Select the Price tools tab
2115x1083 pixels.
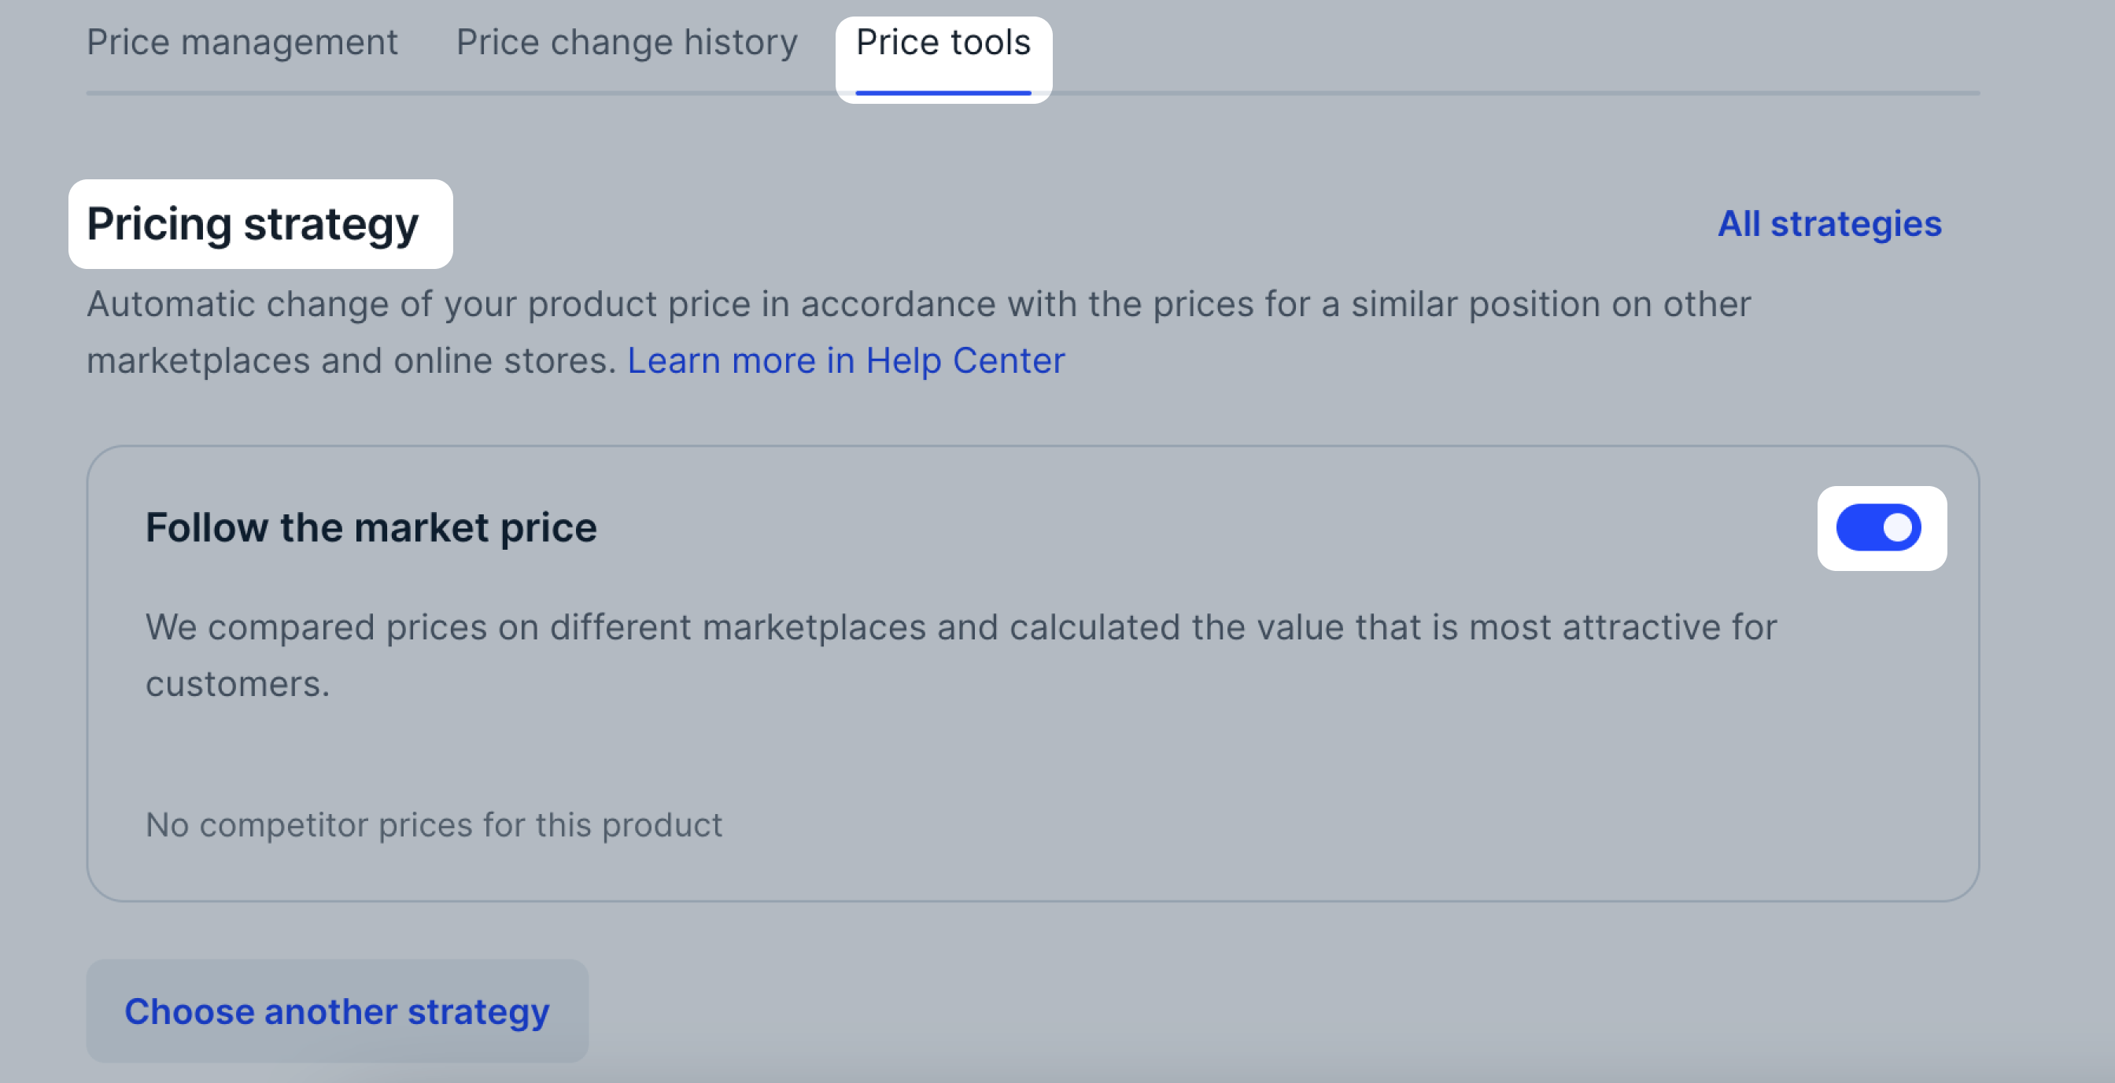coord(943,42)
